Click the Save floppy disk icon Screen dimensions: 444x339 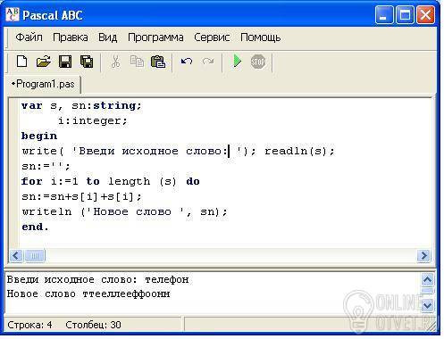pyautogui.click(x=65, y=62)
